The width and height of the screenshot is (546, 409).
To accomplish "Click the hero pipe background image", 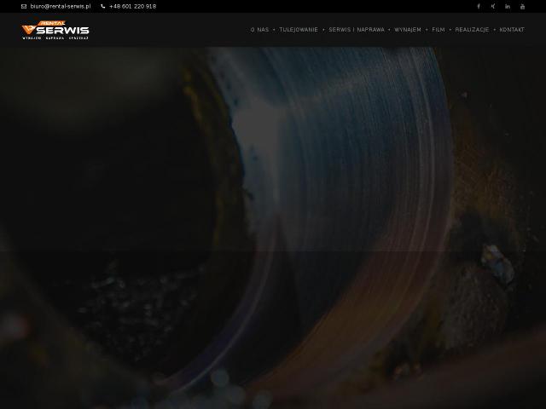I will [273, 228].
